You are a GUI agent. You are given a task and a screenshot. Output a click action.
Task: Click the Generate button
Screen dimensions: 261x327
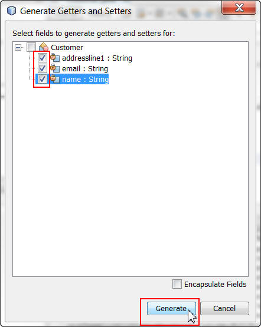(171, 308)
